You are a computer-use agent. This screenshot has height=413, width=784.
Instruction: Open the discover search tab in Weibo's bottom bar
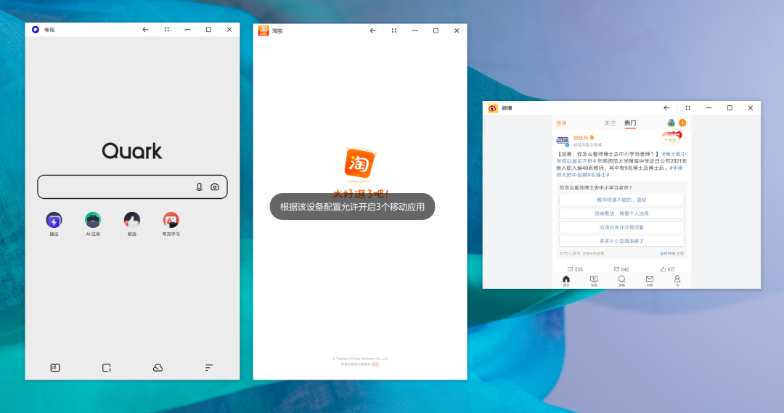pyautogui.click(x=621, y=280)
